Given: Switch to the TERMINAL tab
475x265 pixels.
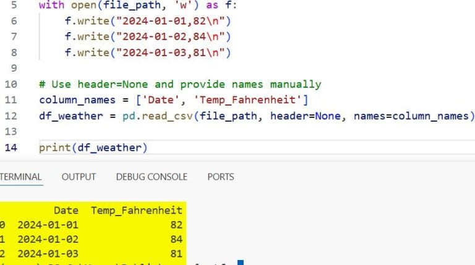Looking at the screenshot, I should 20,177.
